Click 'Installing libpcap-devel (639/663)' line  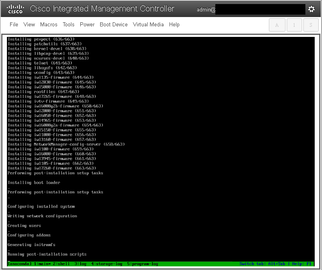click(x=48, y=54)
